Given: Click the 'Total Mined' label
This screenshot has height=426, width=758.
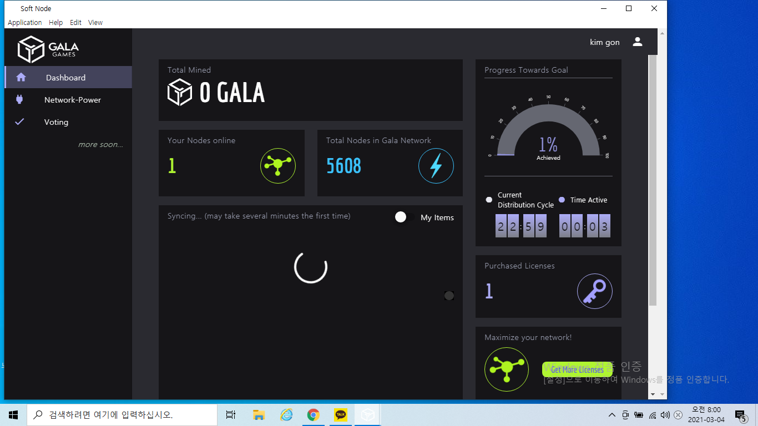Looking at the screenshot, I should point(189,70).
